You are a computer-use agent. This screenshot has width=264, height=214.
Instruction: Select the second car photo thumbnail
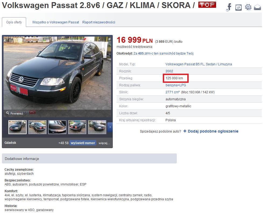37,127
